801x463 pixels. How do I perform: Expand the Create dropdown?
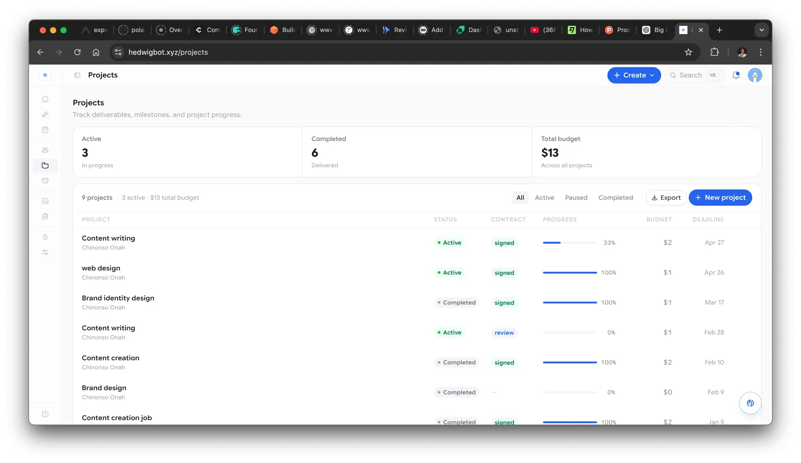[x=634, y=75]
